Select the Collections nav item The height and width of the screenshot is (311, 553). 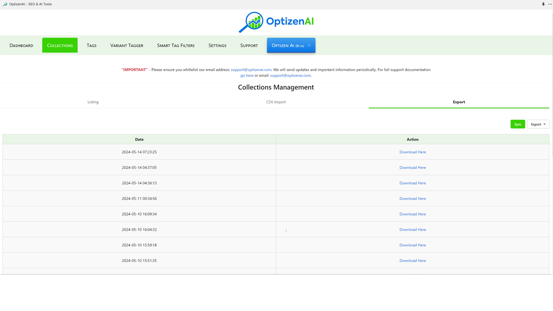tap(60, 45)
